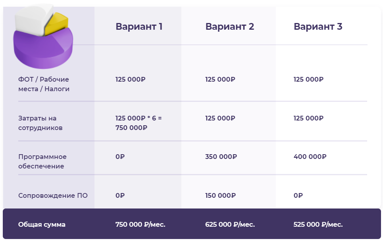Click the Общая сумма label
Viewport: 383px width, 241px height.
tap(42, 224)
